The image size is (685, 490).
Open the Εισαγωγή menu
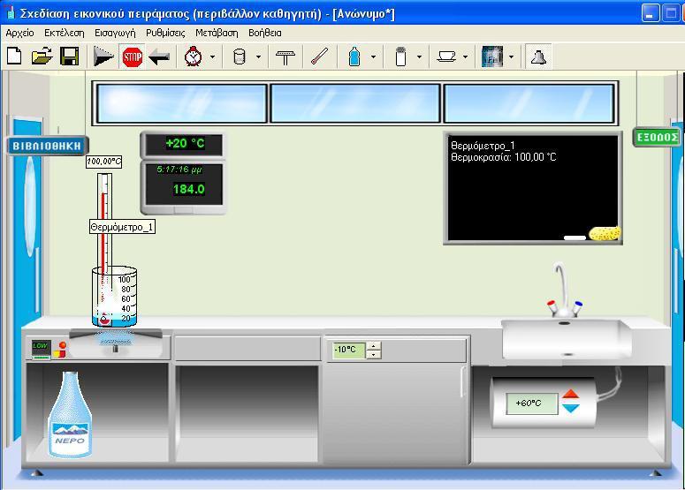[x=115, y=33]
